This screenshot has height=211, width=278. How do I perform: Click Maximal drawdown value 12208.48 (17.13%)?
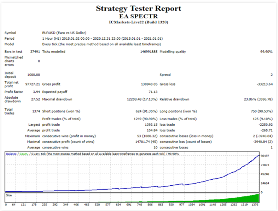(142, 99)
